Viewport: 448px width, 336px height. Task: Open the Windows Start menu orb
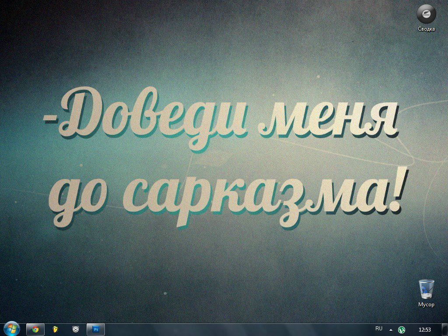tap(11, 329)
